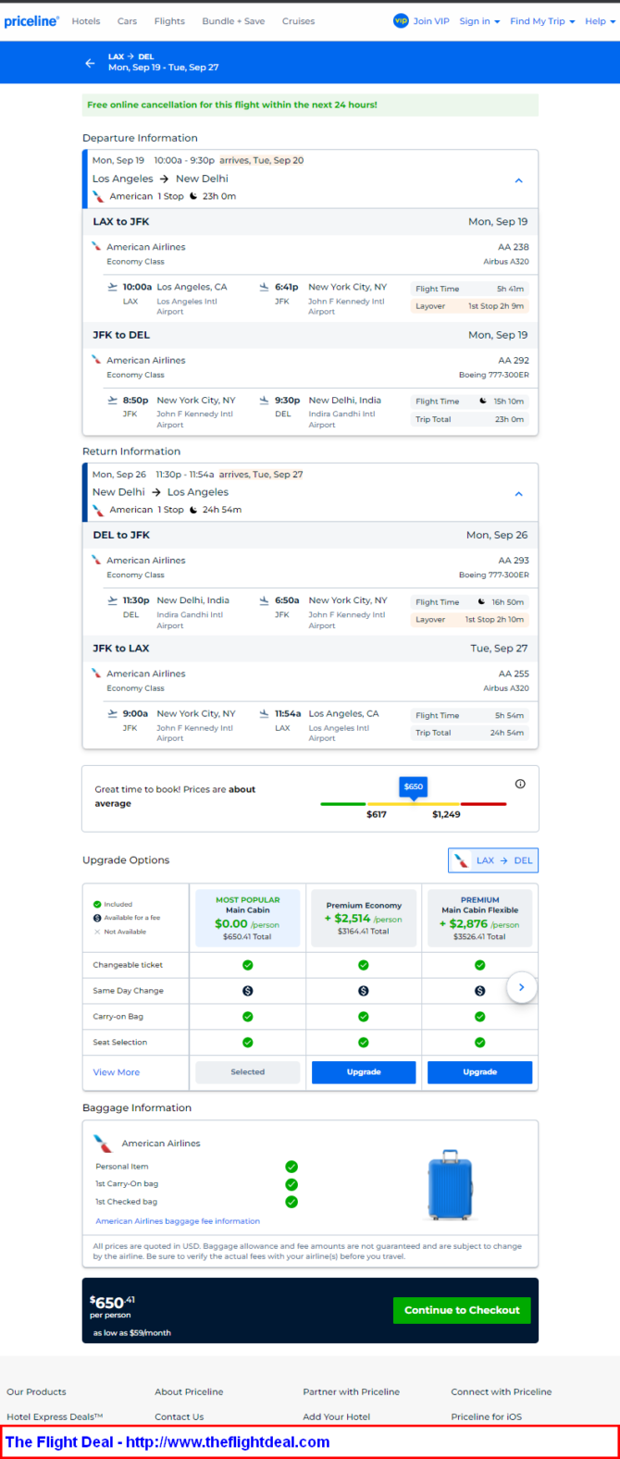620x1459 pixels.
Task: Click Same Day Change fee icon under Main Cabin
Action: 248,991
